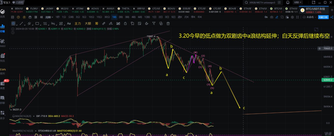Collapse the OHLC info row chevron
Viewport: 334px width, 136px height.
[13, 29]
